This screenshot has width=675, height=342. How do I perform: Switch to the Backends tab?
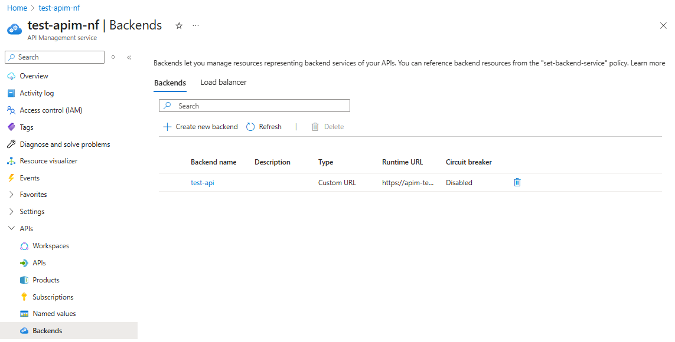(170, 83)
